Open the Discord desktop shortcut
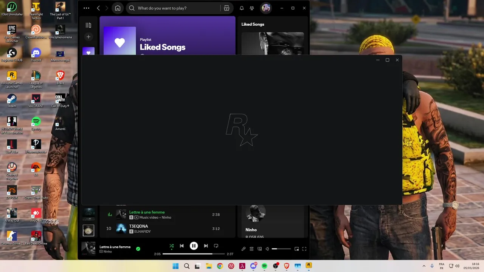484x272 pixels. [x=36, y=55]
